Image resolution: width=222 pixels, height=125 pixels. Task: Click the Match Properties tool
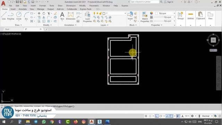[145, 17]
